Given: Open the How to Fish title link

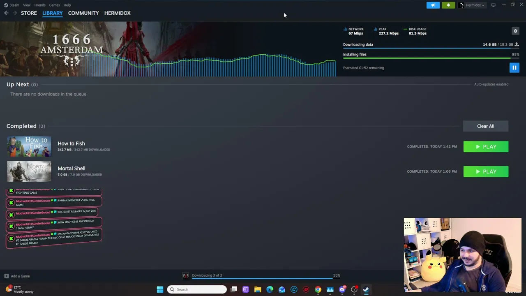Looking at the screenshot, I should (x=71, y=143).
